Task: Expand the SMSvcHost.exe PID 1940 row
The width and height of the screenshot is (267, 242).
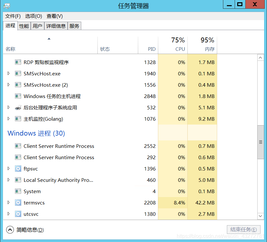Action: (x=9, y=73)
